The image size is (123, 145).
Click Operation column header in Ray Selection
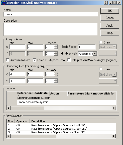(x=22, y=121)
